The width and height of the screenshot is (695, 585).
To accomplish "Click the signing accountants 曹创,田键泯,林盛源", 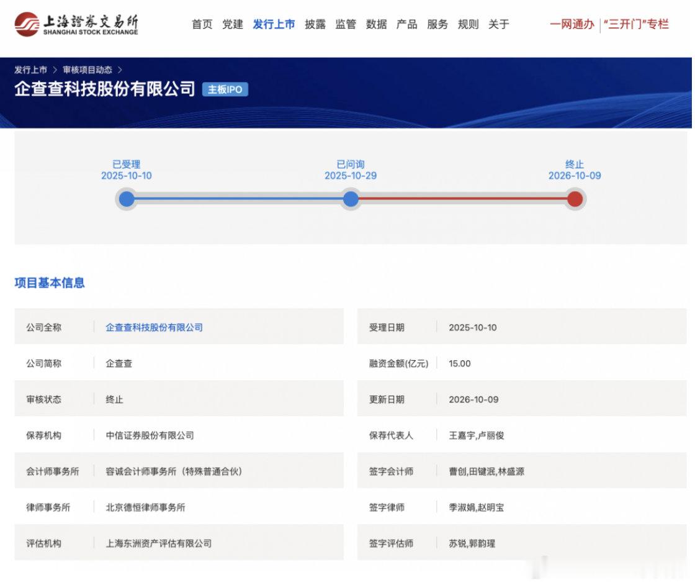I will (486, 471).
